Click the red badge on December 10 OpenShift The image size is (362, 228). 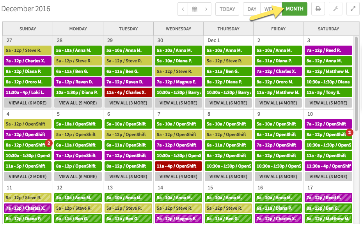(x=350, y=133)
